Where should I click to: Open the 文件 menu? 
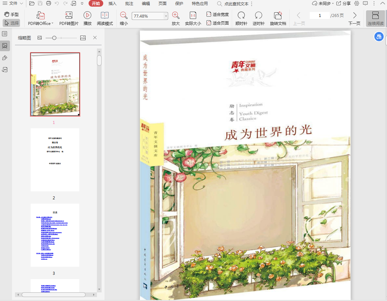(13, 3)
